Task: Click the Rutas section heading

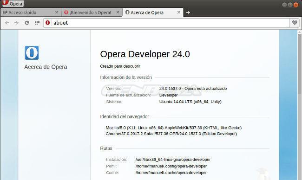Action: pos(106,148)
